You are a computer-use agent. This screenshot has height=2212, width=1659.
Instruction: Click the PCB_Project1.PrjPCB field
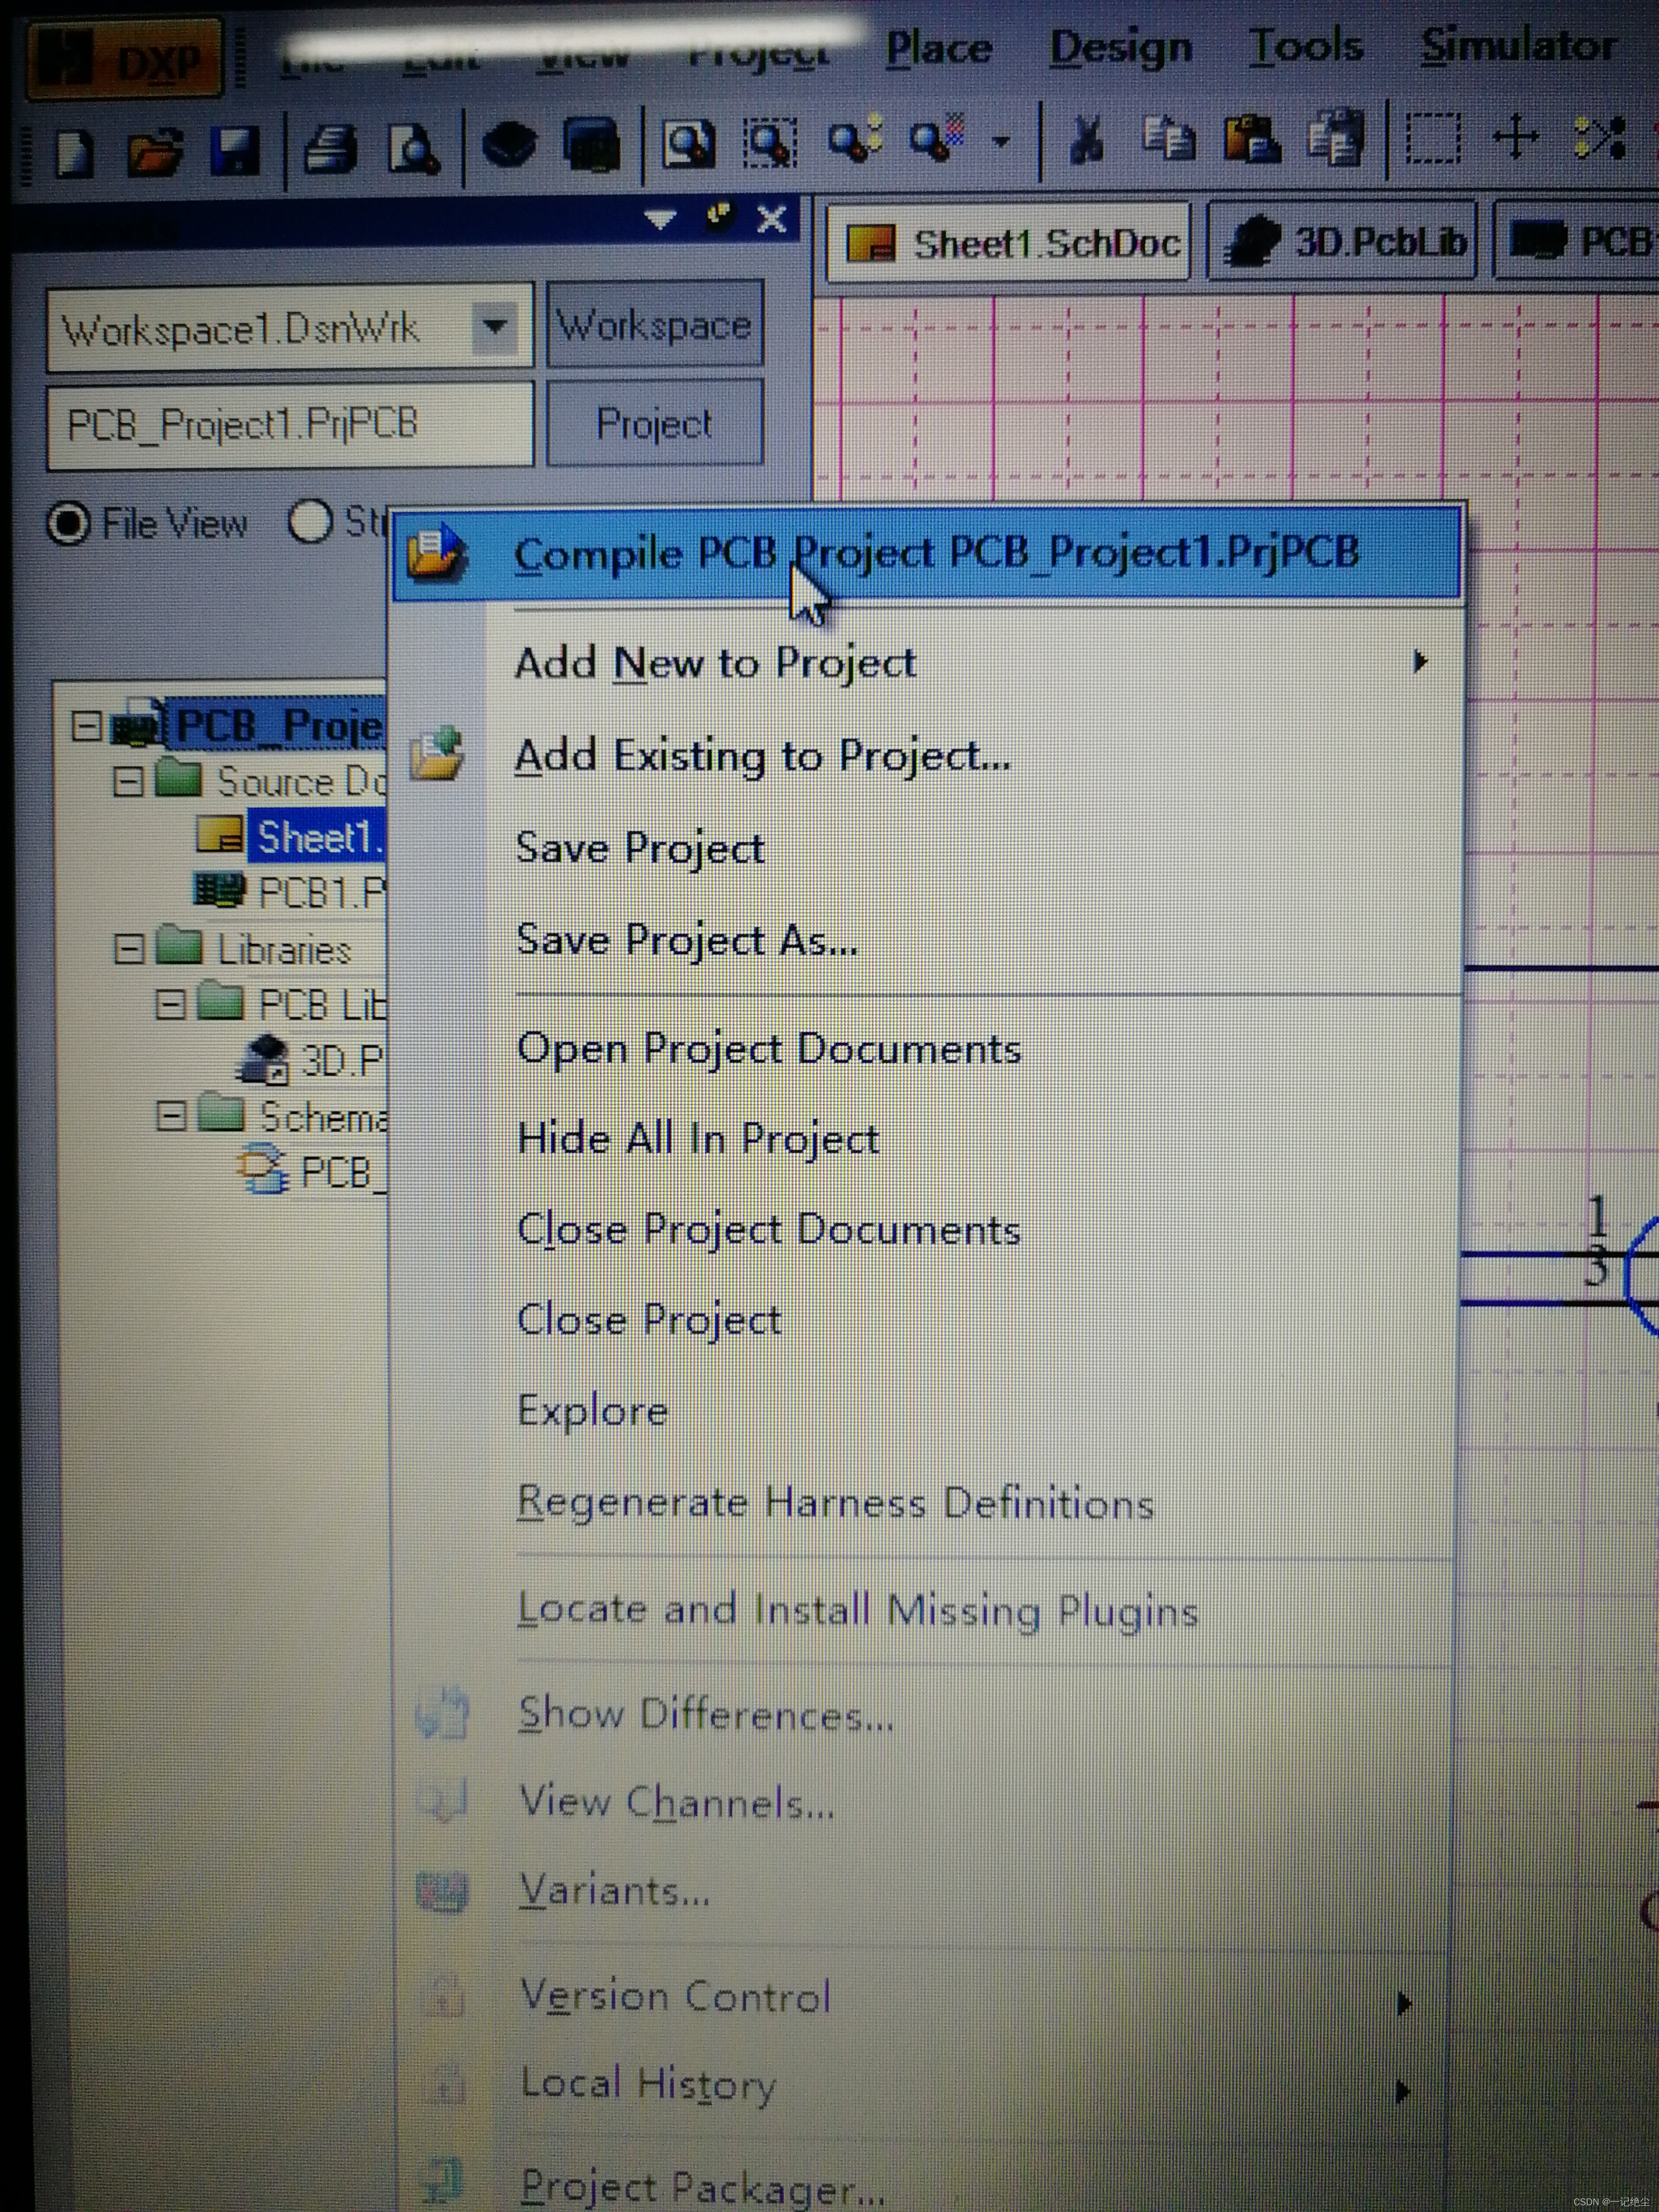[x=290, y=425]
